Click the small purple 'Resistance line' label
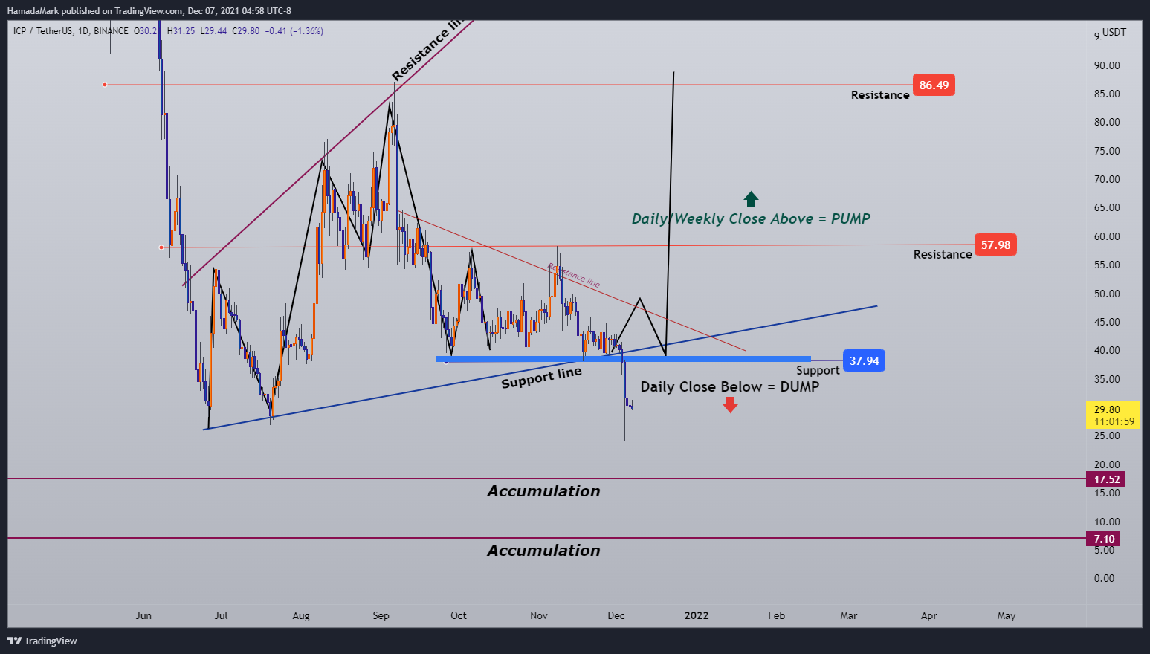The height and width of the screenshot is (654, 1150). (574, 275)
